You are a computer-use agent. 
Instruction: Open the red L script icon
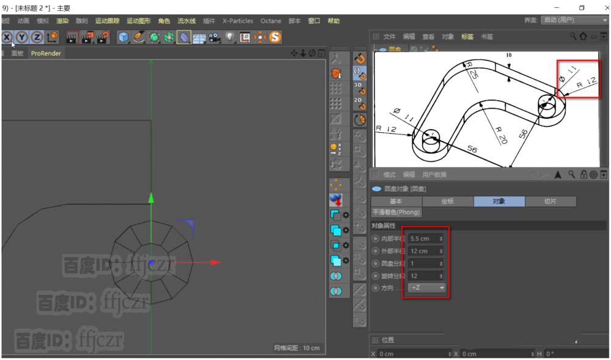point(245,37)
